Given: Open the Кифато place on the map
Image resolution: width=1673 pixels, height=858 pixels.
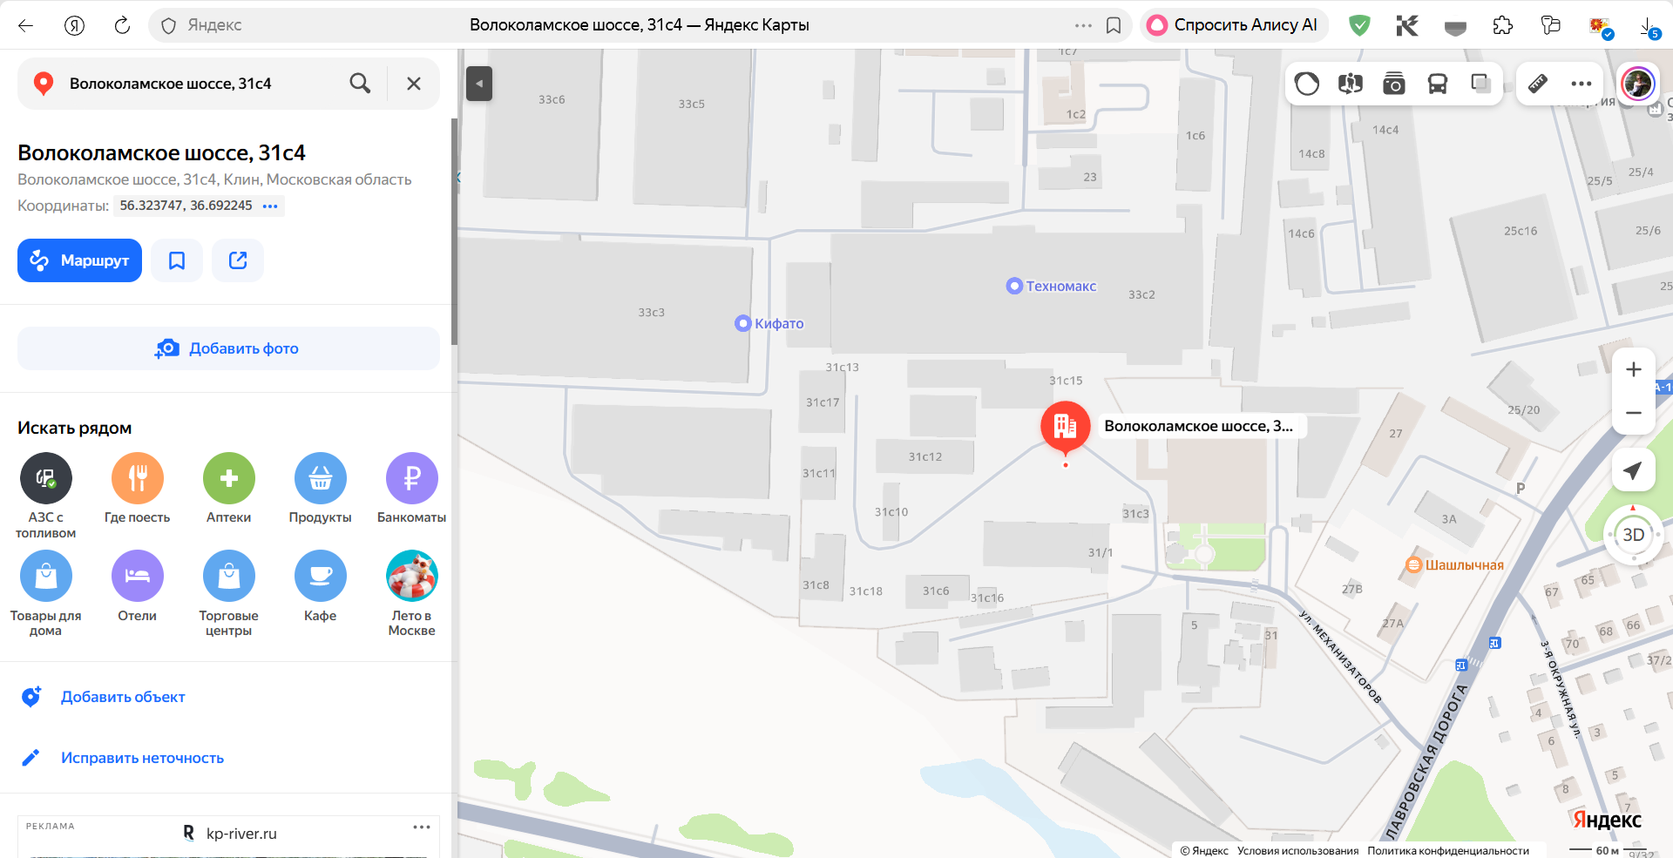Looking at the screenshot, I should click(769, 323).
